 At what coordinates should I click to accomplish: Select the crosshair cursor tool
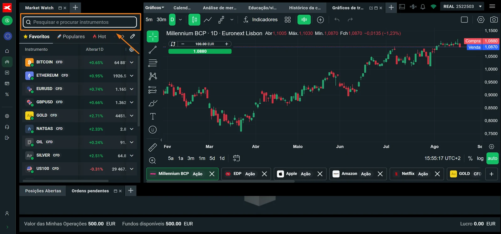[153, 36]
